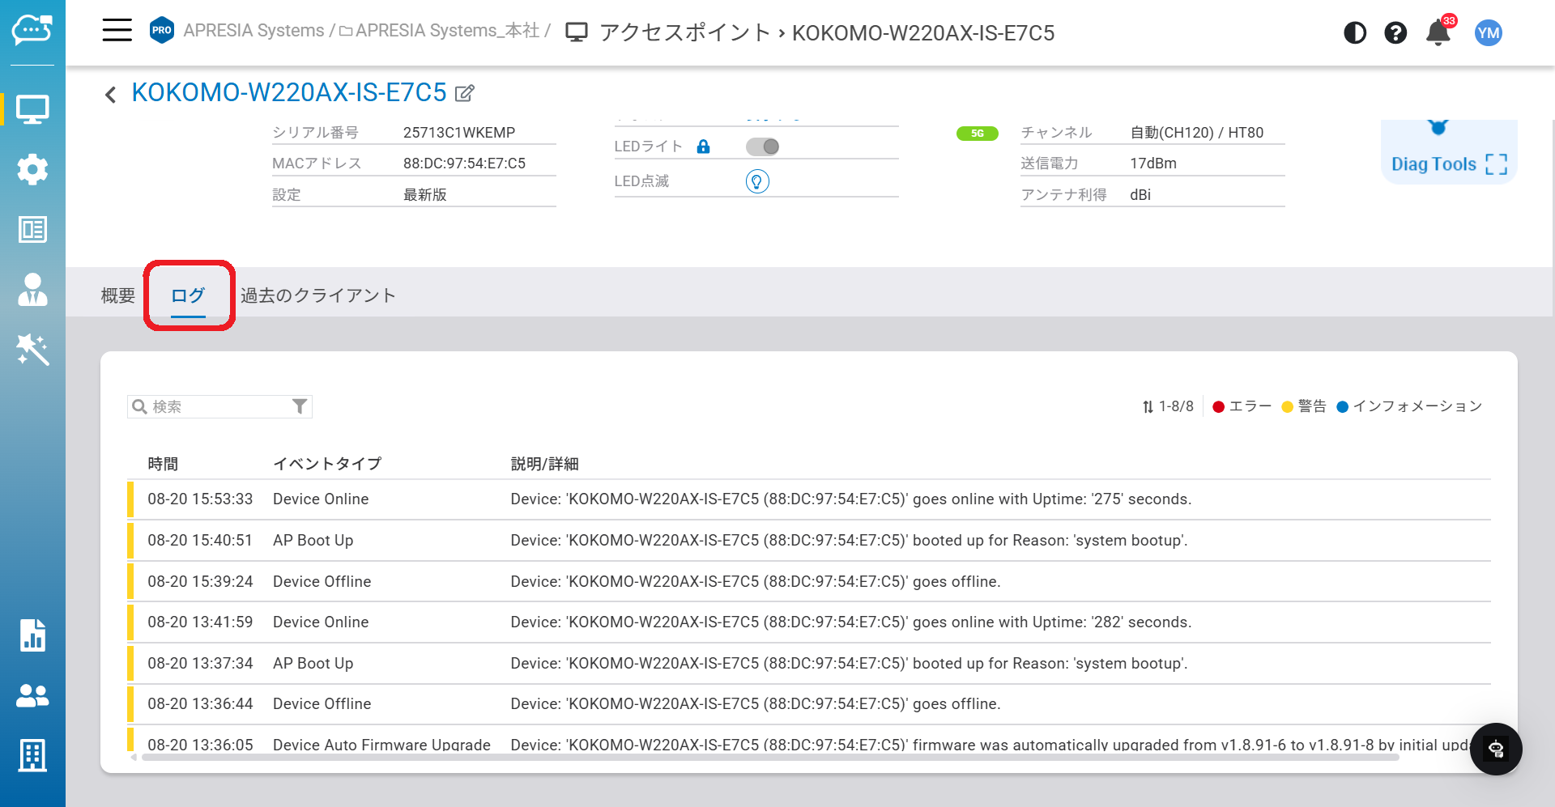
Task: Toggle the information log filter
Action: pyautogui.click(x=1408, y=406)
